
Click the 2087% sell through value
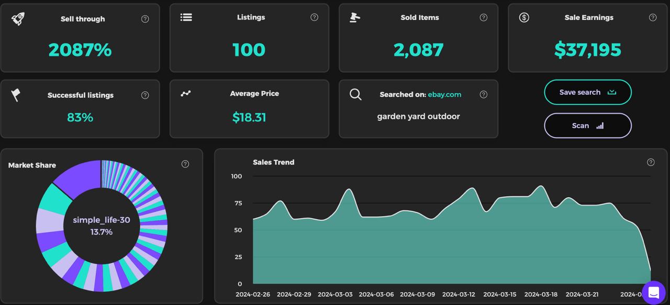(80, 50)
